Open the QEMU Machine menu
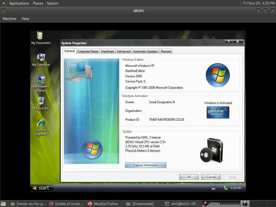Image resolution: width=276 pixels, height=207 pixels. pos(9,19)
